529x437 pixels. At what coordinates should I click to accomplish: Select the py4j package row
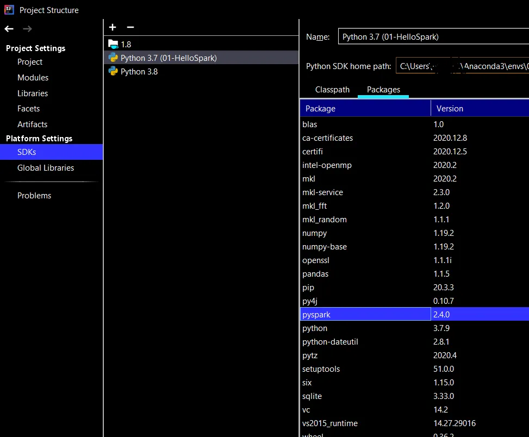pyautogui.click(x=414, y=301)
